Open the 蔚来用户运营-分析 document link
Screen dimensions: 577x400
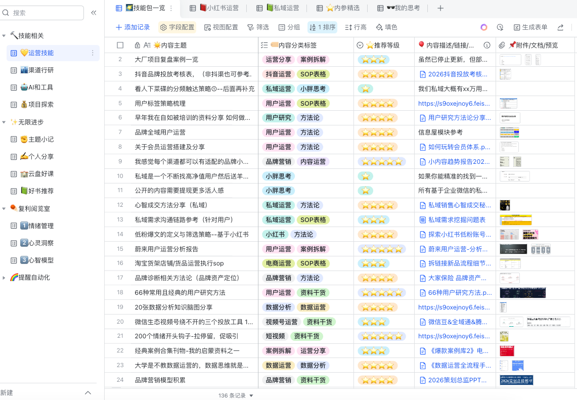pos(455,249)
